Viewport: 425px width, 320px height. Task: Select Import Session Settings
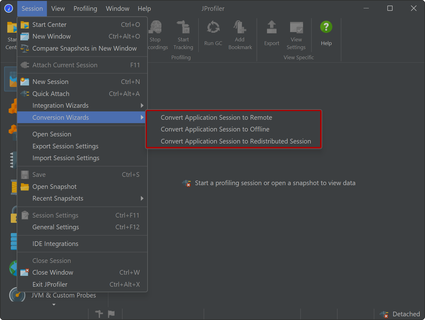click(x=82, y=158)
